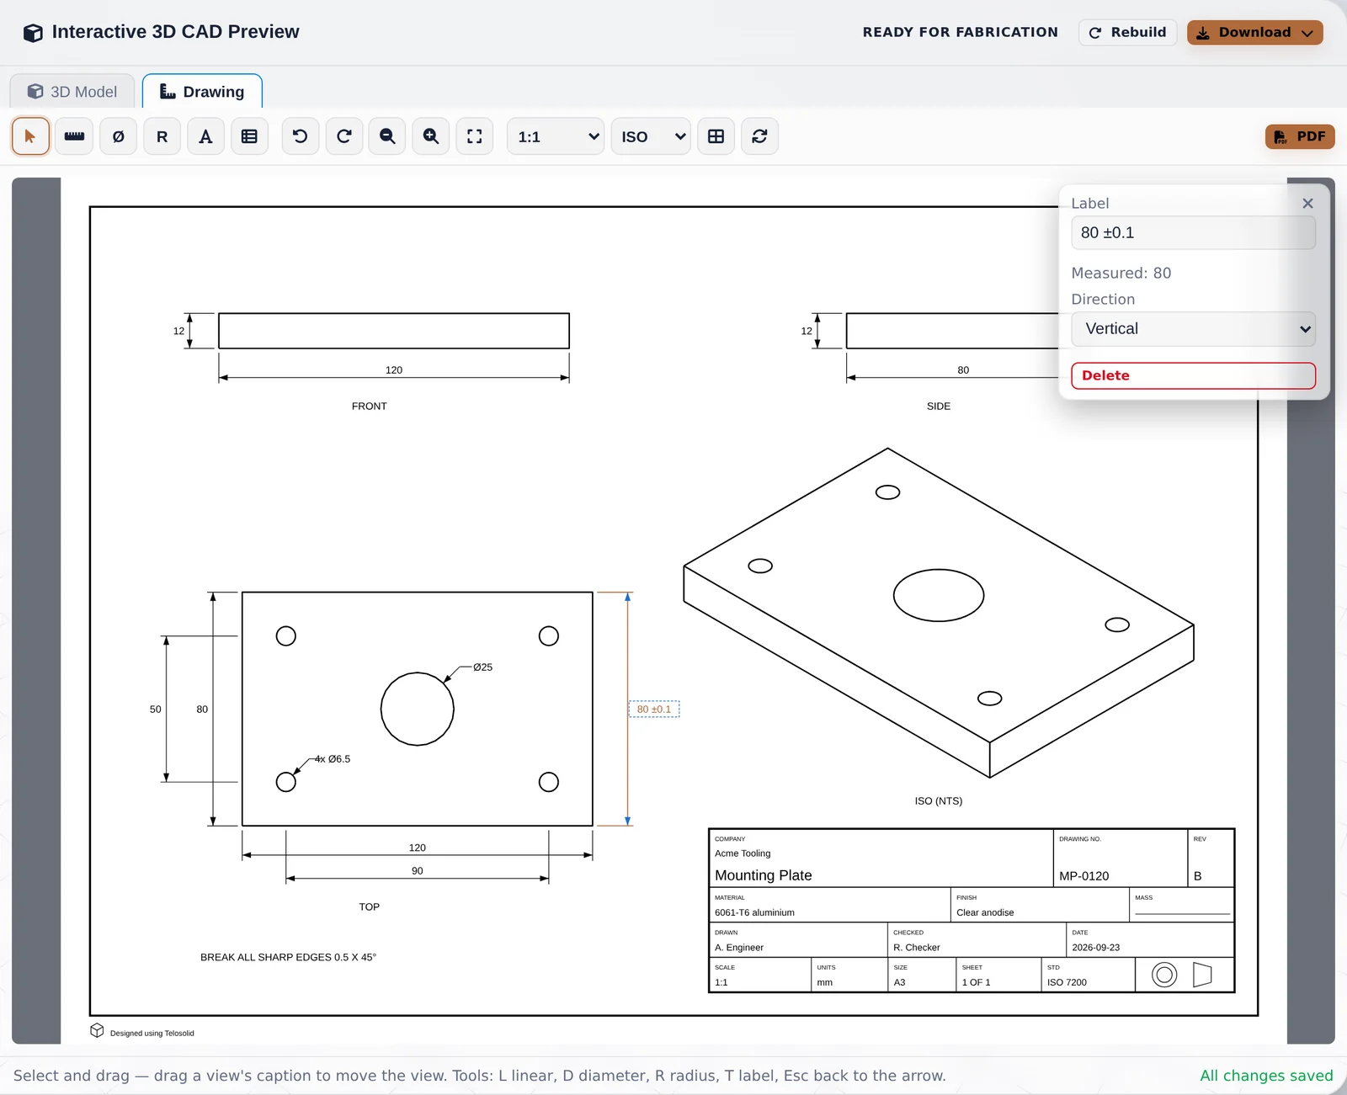This screenshot has height=1095, width=1347.
Task: Fit drawing to the view
Action: 475,136
